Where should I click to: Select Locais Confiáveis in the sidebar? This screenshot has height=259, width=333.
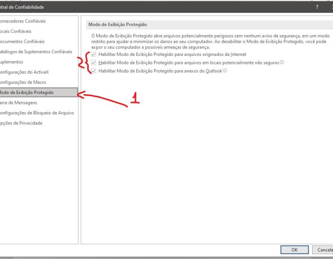[16, 31]
